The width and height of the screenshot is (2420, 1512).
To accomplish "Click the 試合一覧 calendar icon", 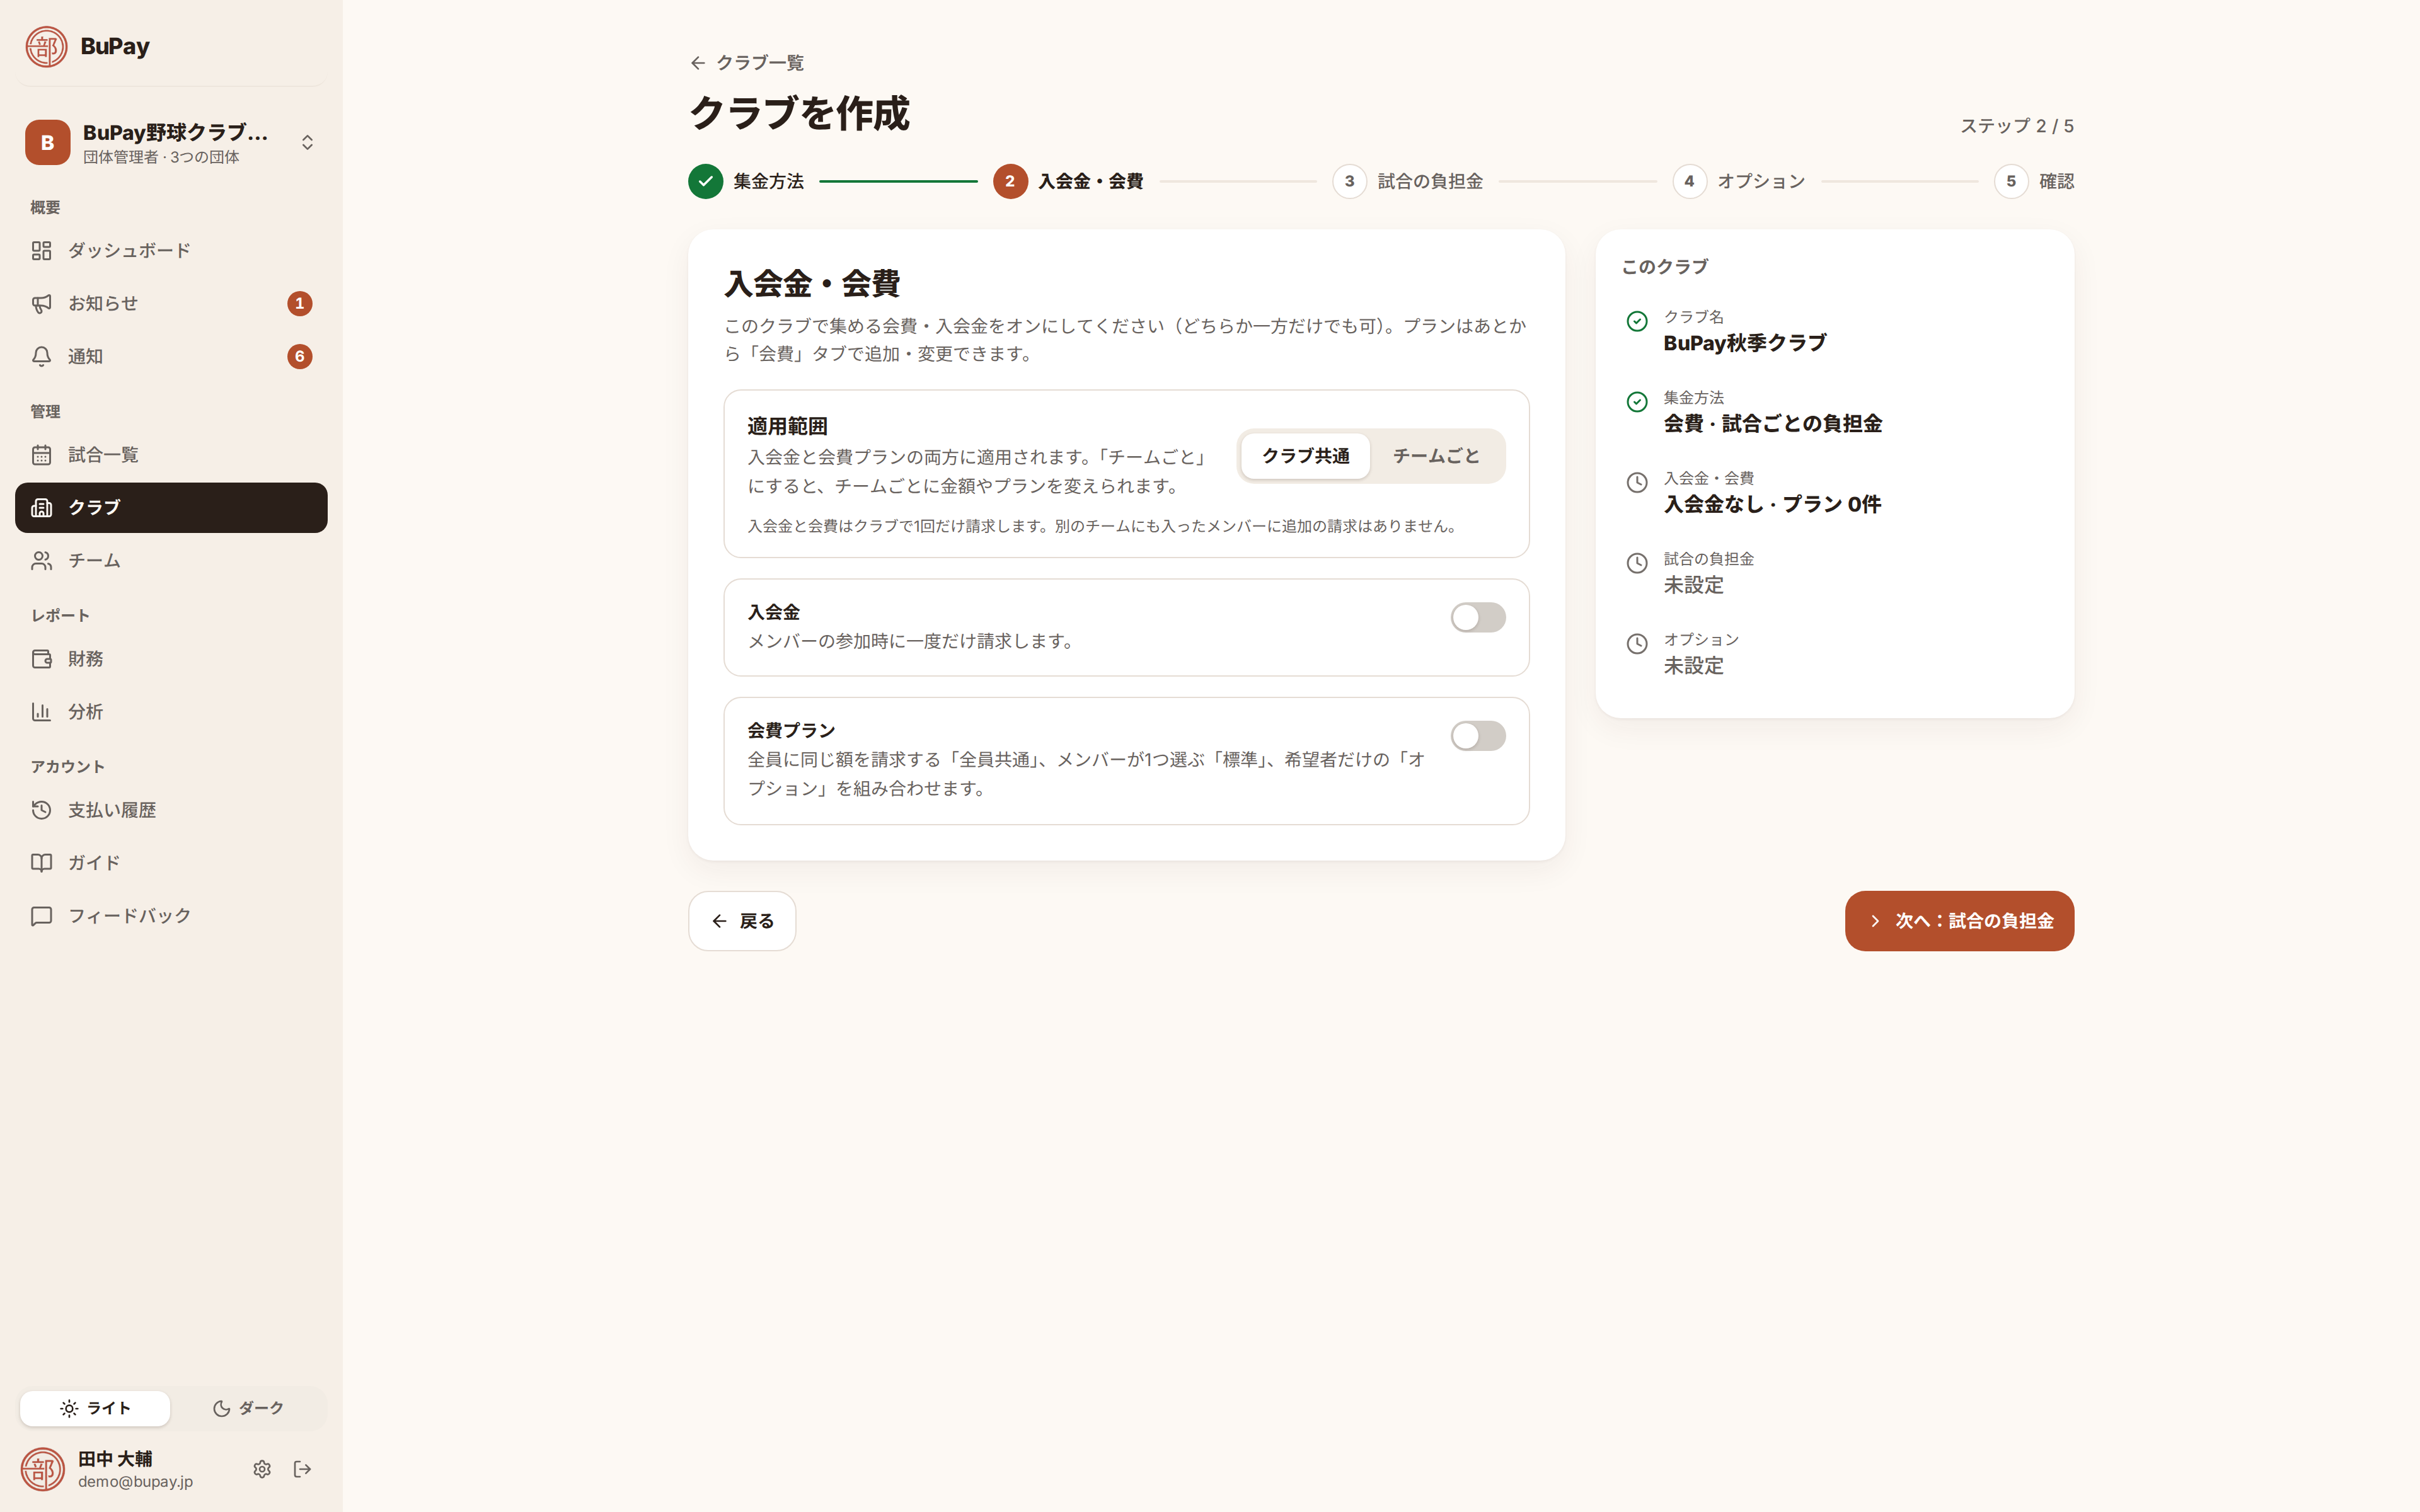I will (41, 455).
